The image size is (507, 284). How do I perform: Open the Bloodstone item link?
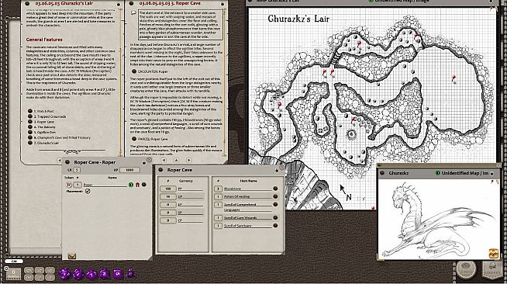275,189
